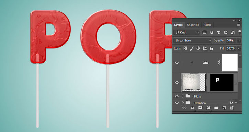Hide the texture layer with P mask
This screenshot has height=132, width=249.
coord(177,82)
